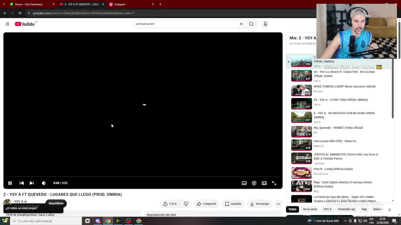Mute the video player volume

[44, 183]
